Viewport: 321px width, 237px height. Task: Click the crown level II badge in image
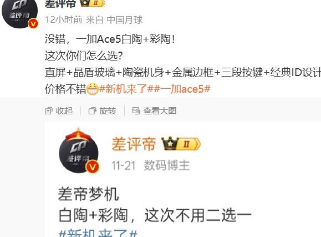point(181,143)
